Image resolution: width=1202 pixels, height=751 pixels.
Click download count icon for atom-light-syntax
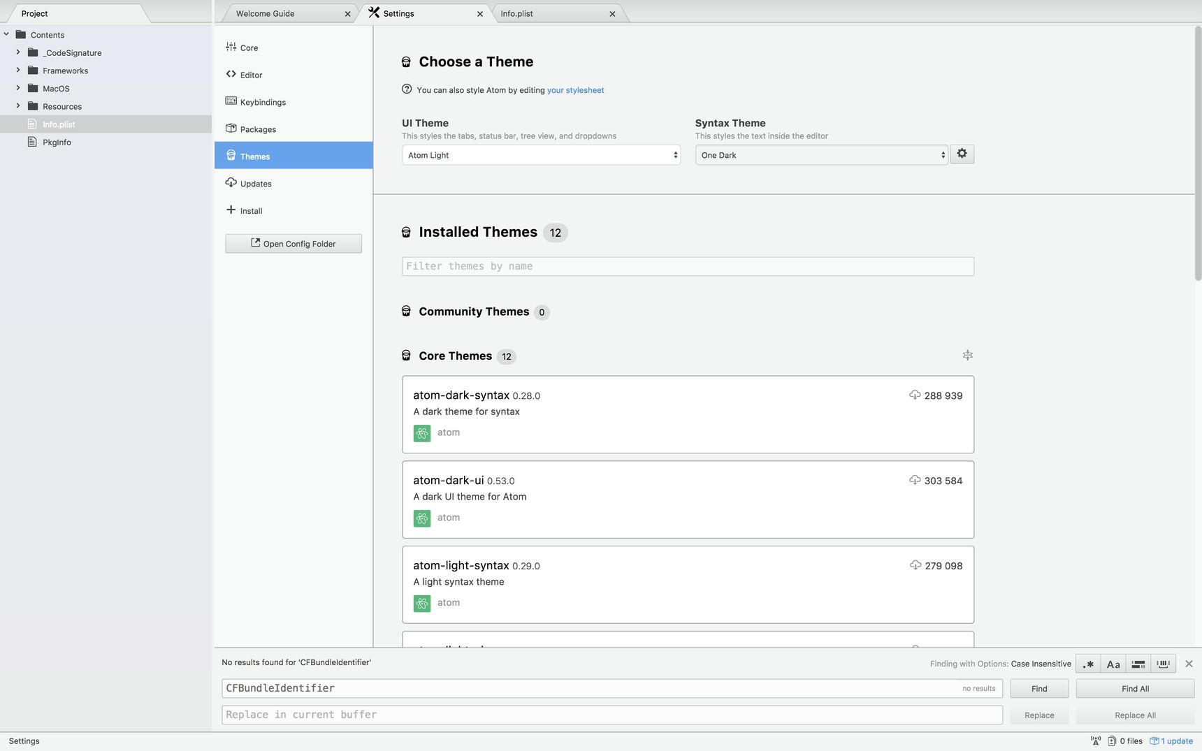pos(915,565)
